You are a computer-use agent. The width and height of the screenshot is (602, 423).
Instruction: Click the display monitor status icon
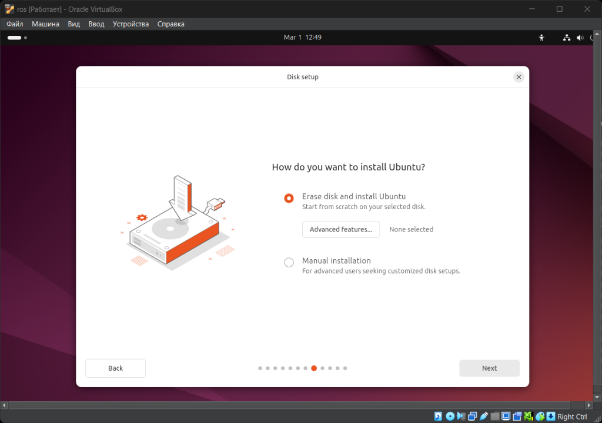(x=506, y=417)
